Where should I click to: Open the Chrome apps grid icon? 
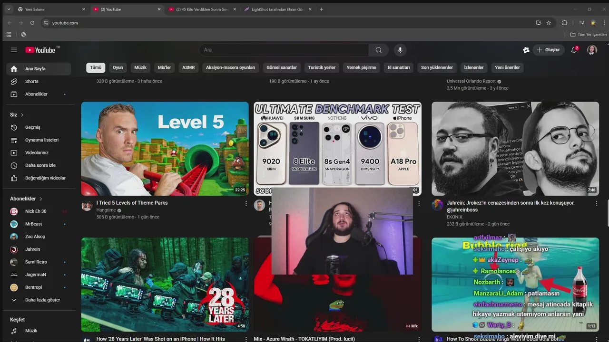click(9, 34)
